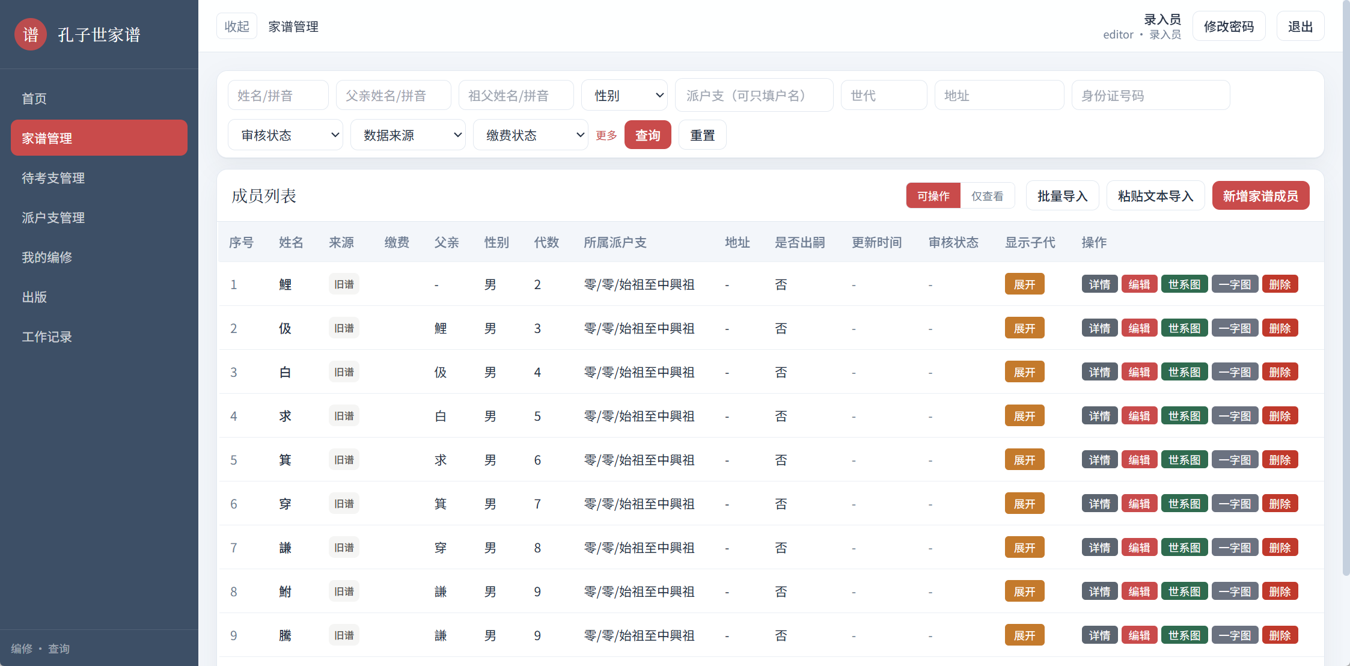
Task: Open 世系图 for row 鮒
Action: pos(1184,591)
